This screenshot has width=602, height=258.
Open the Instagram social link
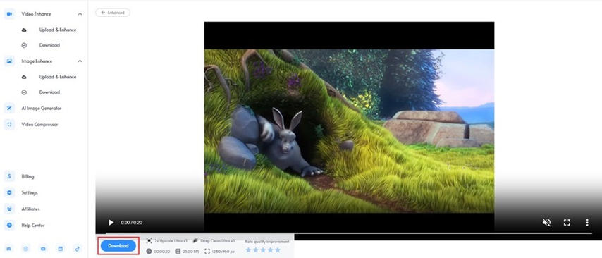pyautogui.click(x=26, y=249)
